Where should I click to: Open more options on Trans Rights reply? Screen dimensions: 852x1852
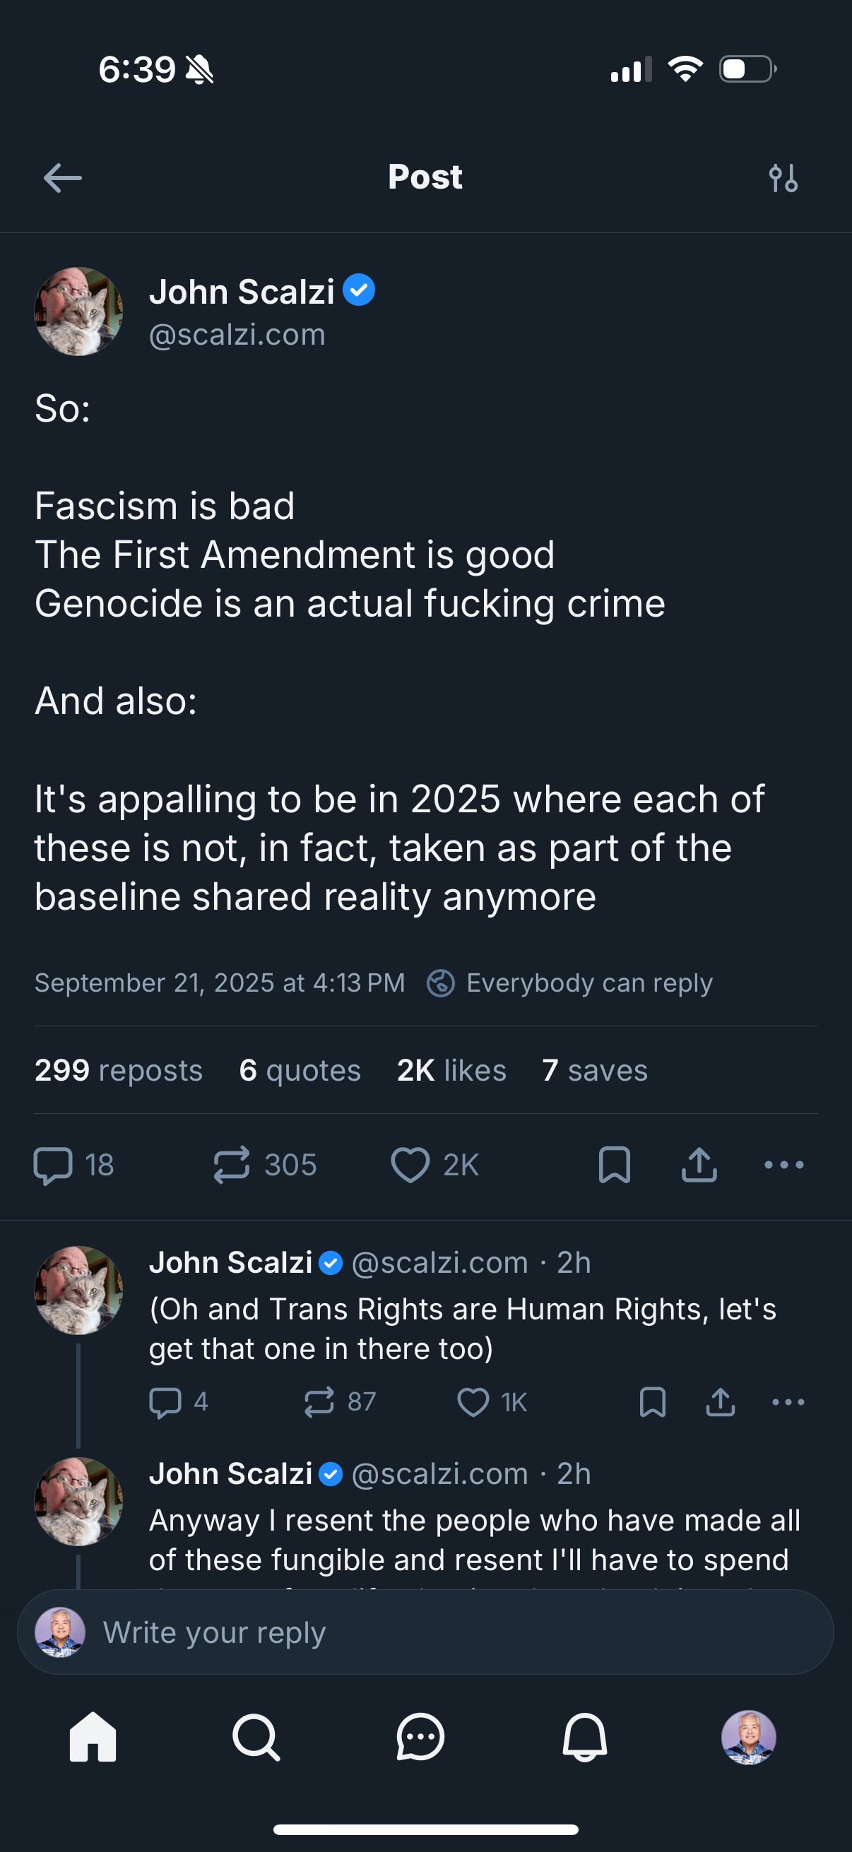tap(788, 1402)
